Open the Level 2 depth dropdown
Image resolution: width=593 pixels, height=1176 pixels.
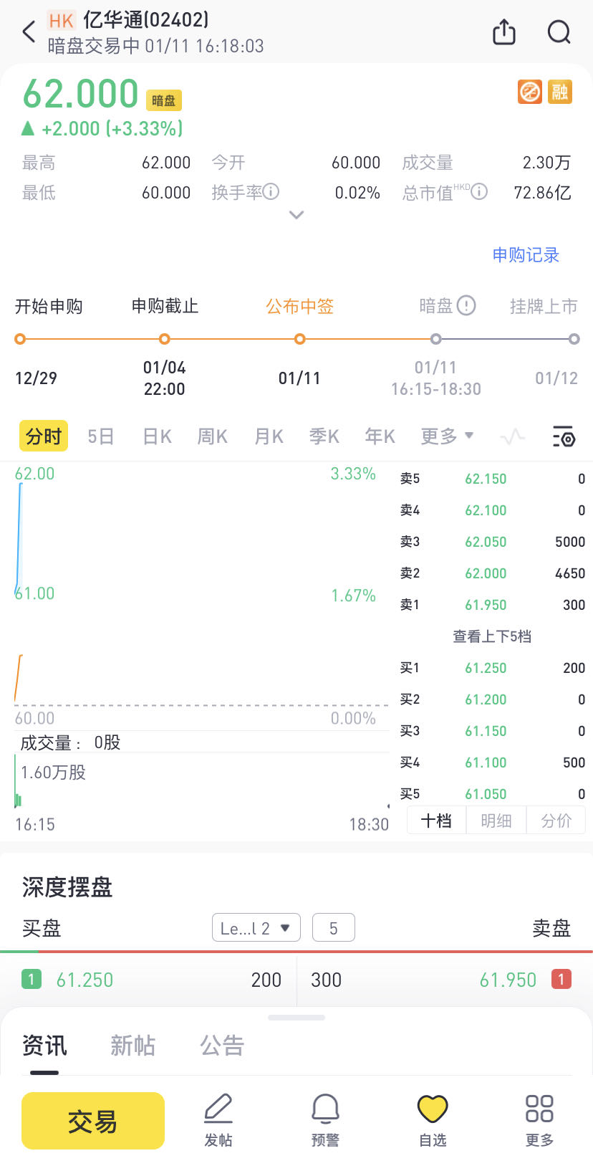(x=256, y=928)
